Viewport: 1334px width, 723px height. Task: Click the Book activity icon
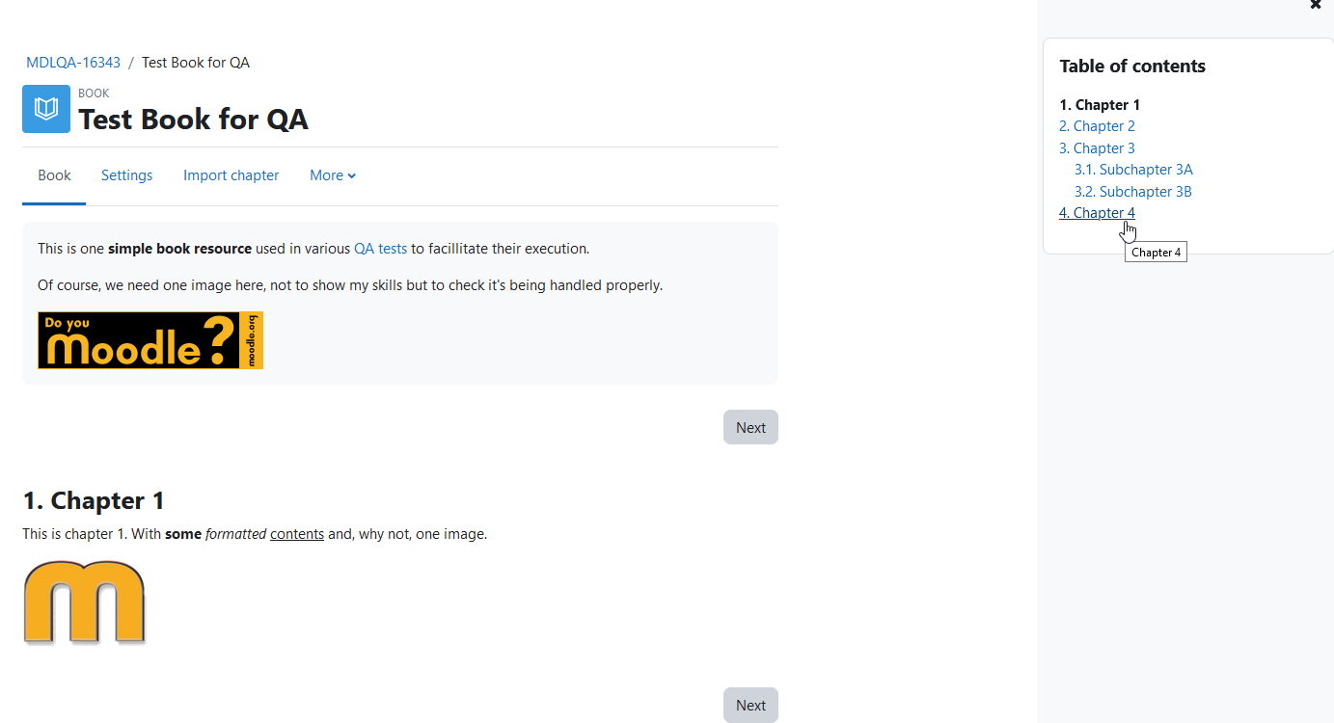pos(46,109)
